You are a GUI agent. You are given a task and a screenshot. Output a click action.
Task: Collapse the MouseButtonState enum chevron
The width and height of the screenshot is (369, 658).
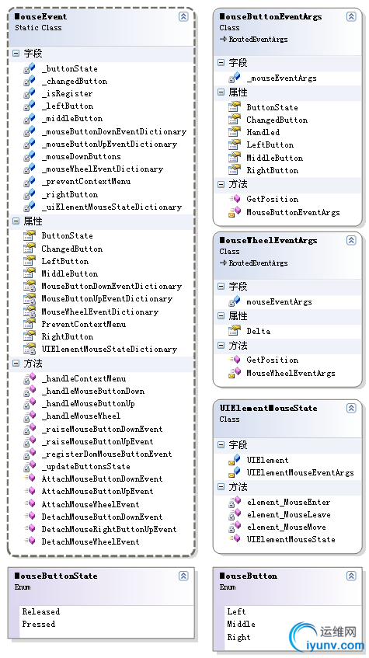click(x=183, y=576)
